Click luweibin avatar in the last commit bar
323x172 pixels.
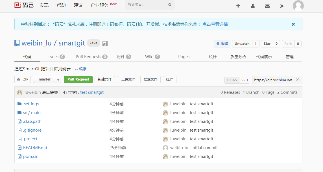coord(20,92)
